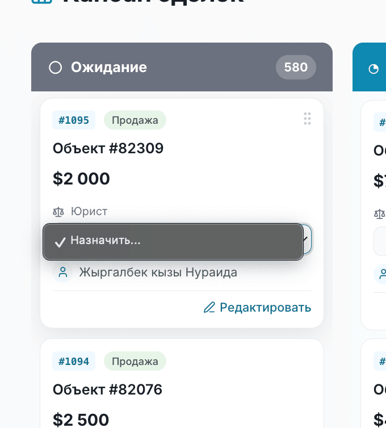The image size is (386, 428).
Task: Click the Ожидание column title
Action: (x=109, y=67)
